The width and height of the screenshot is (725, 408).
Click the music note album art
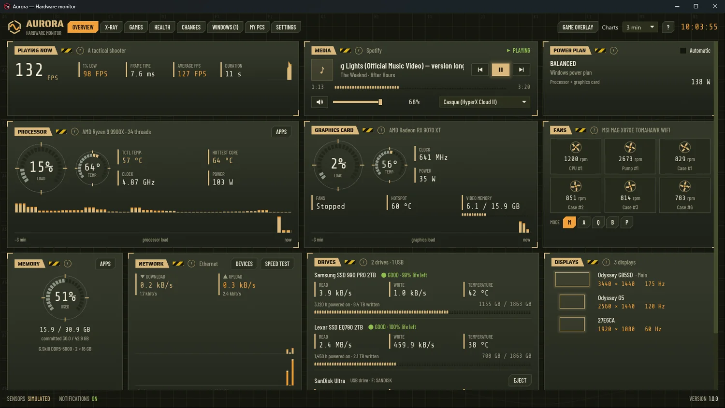(x=322, y=70)
